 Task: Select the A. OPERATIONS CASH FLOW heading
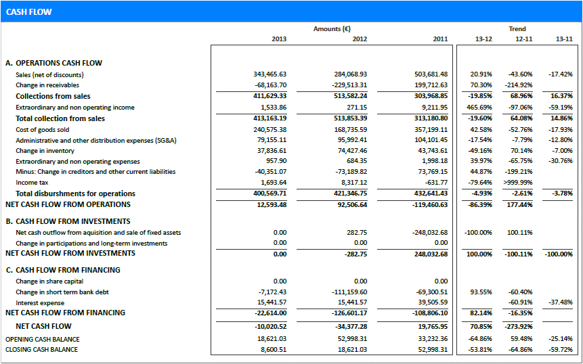pyautogui.click(x=53, y=63)
